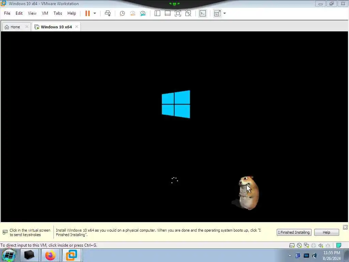This screenshot has width=349, height=262.
Task: Open the black taskbar application icon
Action: pyautogui.click(x=29, y=255)
